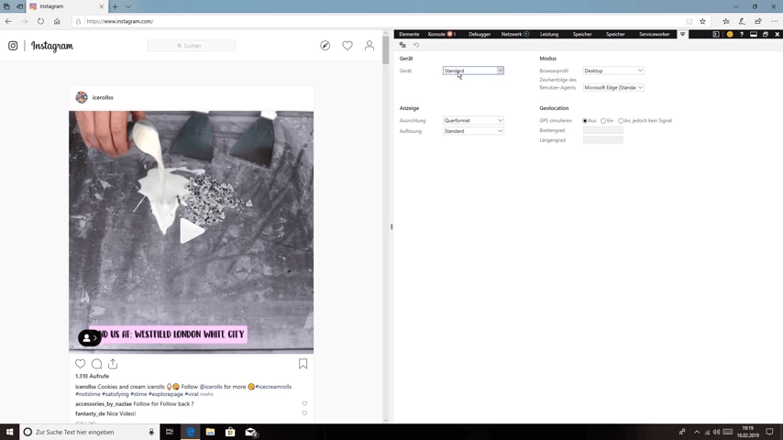783x440 pixels.
Task: Open the profile icon in Instagram header
Action: coord(369,46)
